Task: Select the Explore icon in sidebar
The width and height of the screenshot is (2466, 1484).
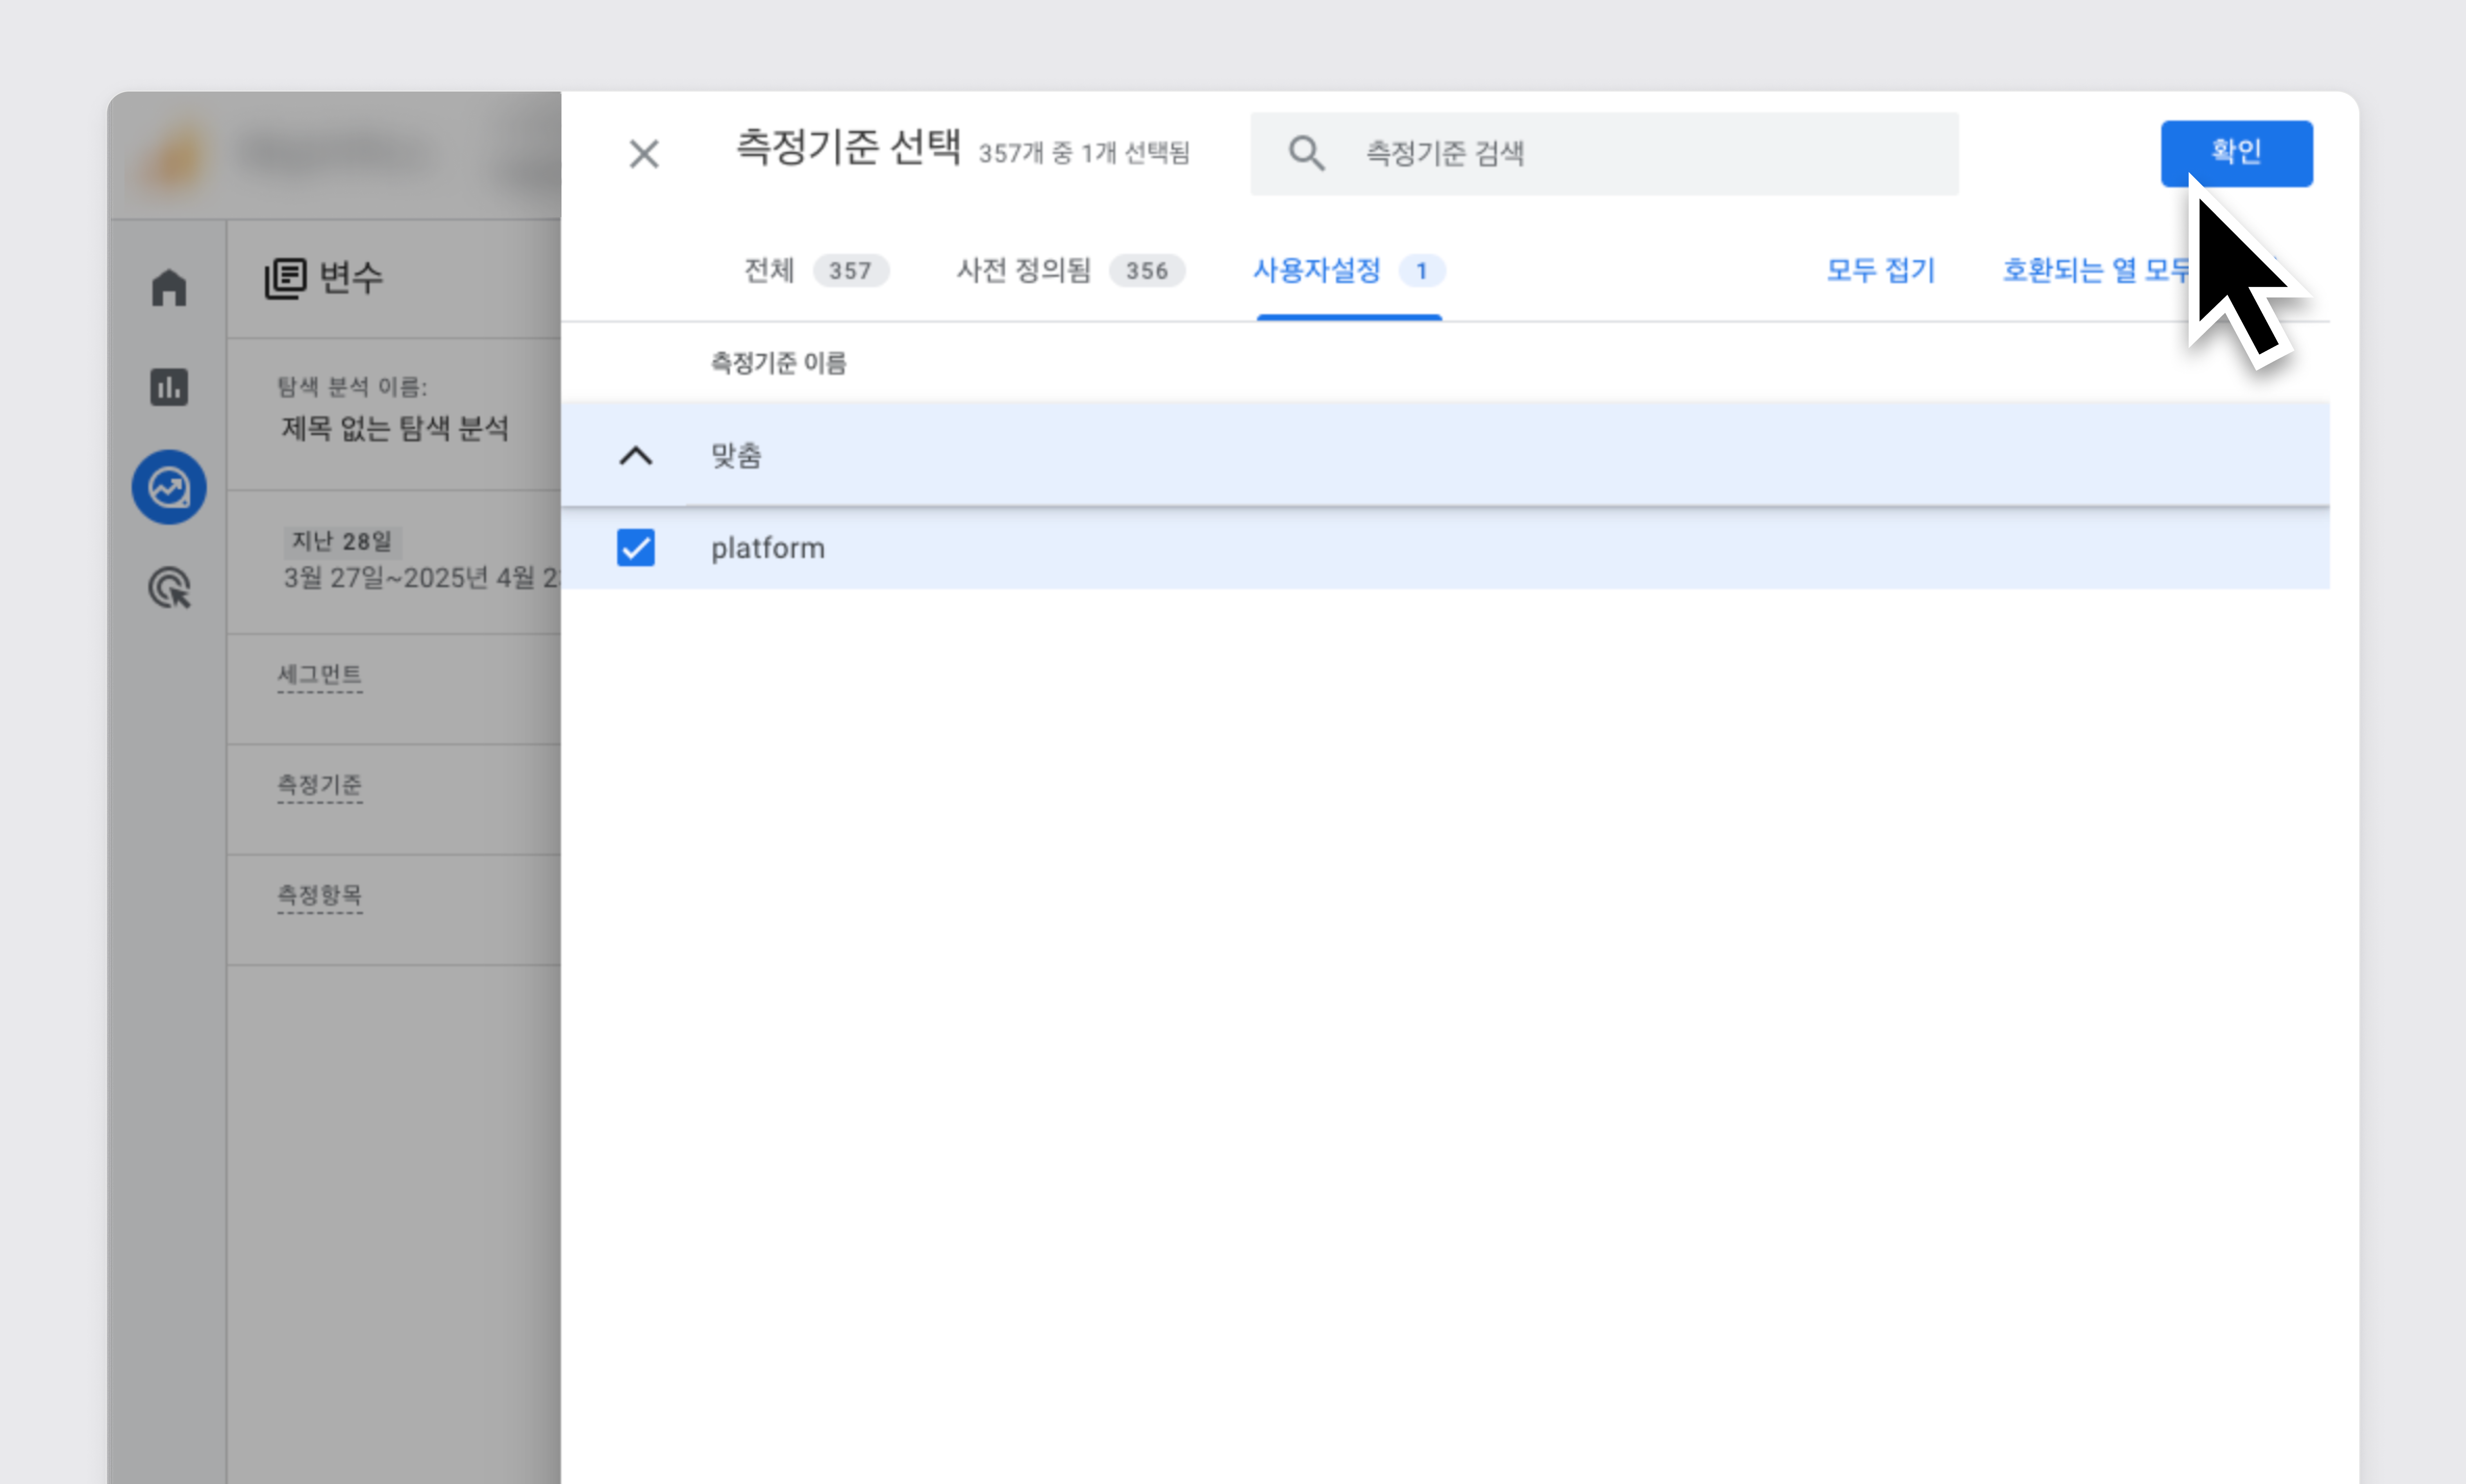Action: (169, 487)
